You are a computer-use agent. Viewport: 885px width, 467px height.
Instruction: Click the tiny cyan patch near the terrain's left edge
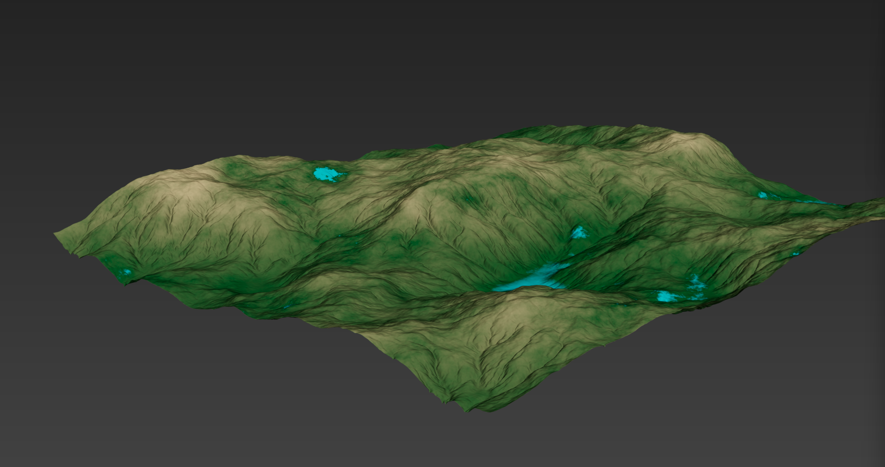[126, 272]
